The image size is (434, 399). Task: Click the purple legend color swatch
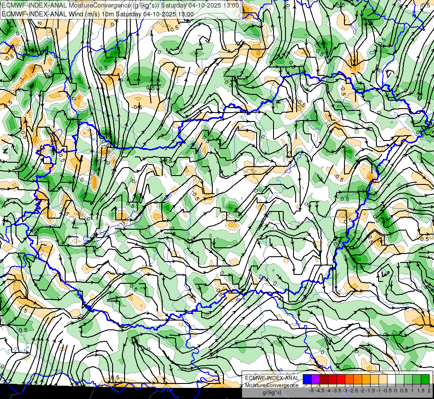(316, 379)
